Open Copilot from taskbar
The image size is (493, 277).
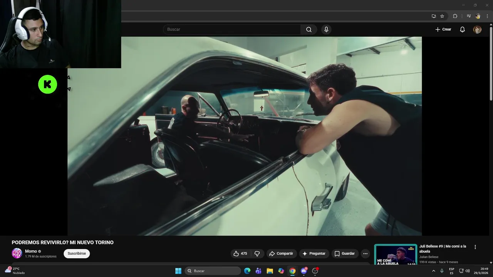pos(281,271)
